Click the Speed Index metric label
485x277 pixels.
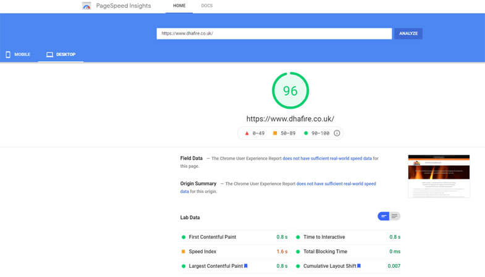[x=202, y=251]
